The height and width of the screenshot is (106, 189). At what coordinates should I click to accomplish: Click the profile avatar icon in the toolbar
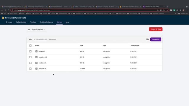tap(184, 10)
